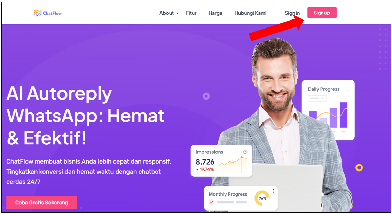Go to the Harga page
Image resolution: width=392 pixels, height=214 pixels.
pos(215,13)
